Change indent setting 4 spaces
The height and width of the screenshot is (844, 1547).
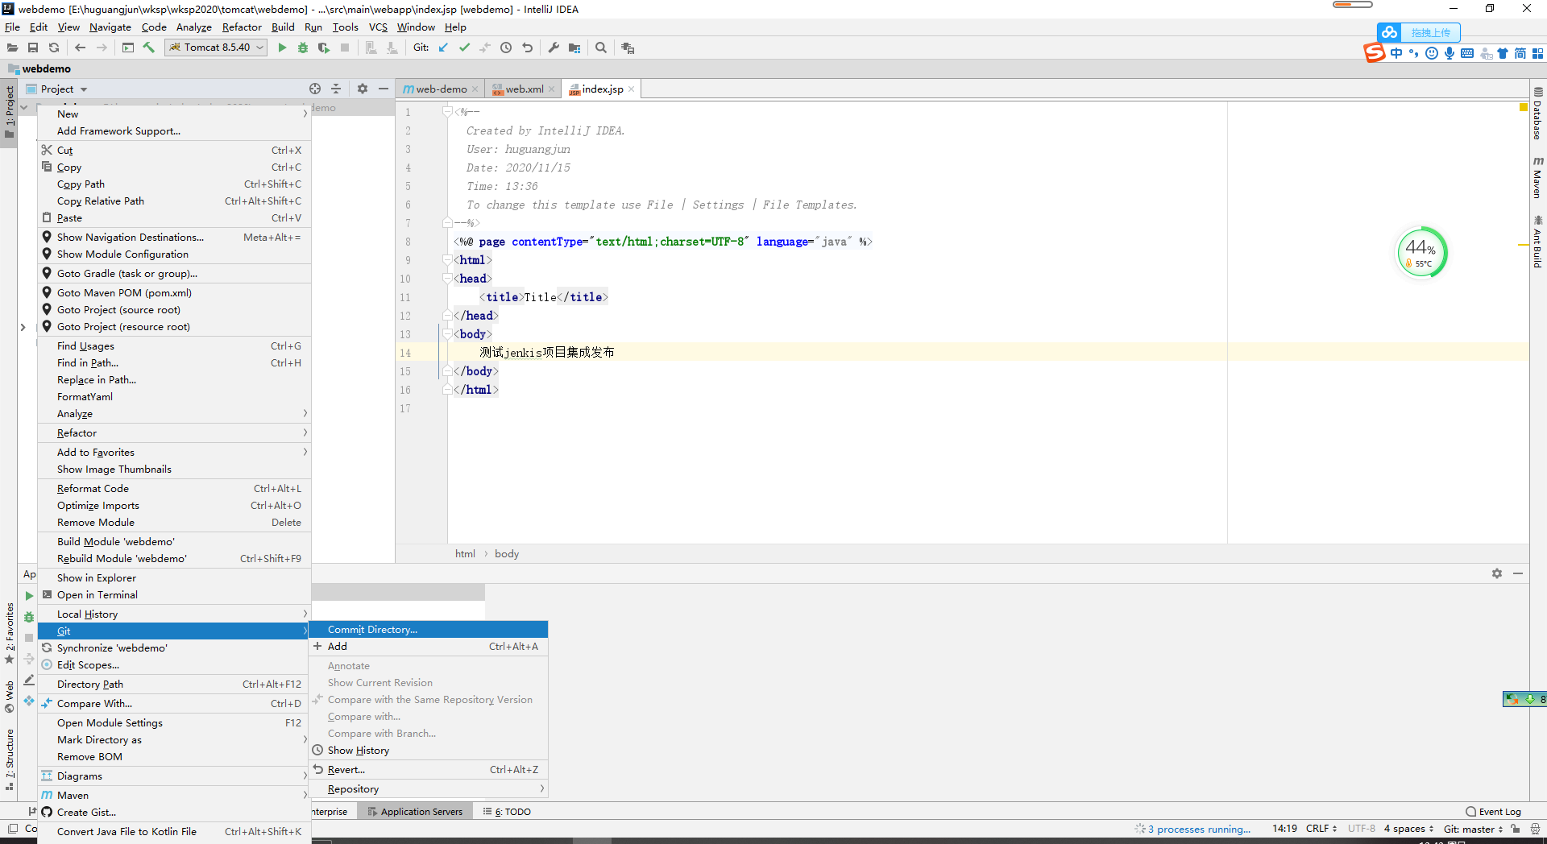tap(1408, 829)
